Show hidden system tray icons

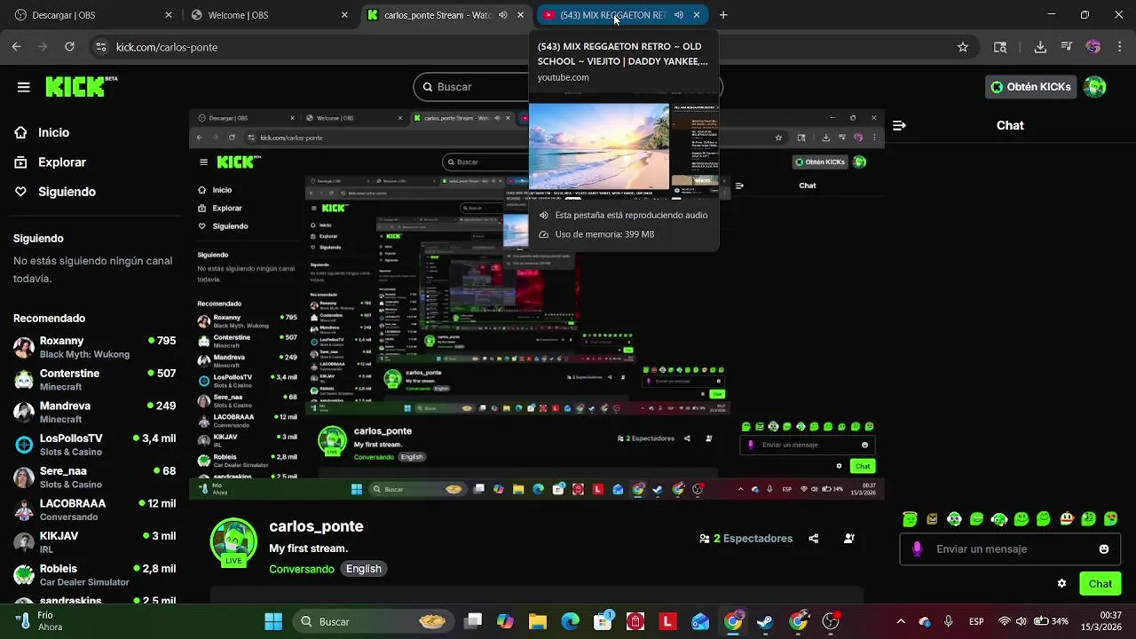(901, 621)
